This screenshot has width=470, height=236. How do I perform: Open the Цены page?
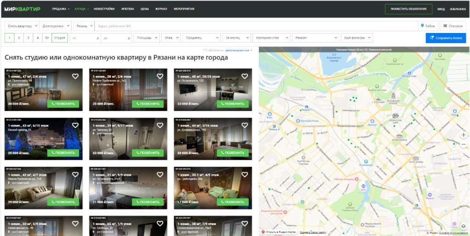pos(145,9)
